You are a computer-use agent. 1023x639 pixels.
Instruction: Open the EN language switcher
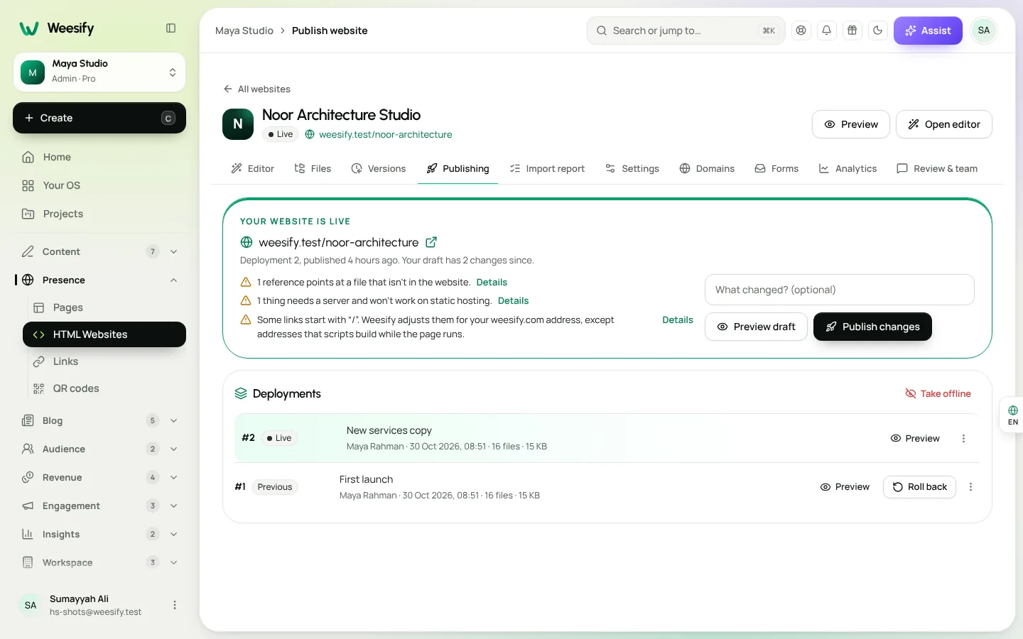pos(1012,415)
